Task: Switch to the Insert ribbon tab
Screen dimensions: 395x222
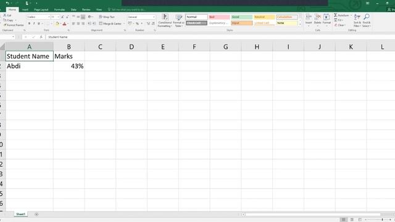Action: pos(25,10)
